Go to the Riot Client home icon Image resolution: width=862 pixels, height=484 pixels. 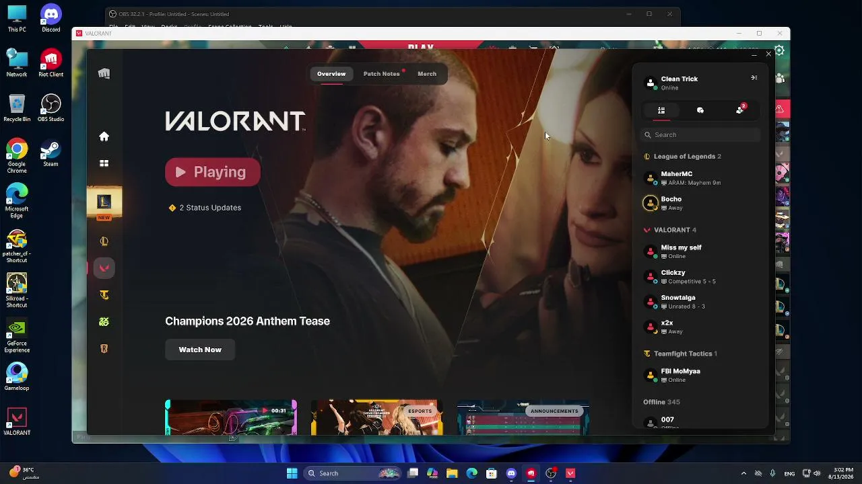pos(104,136)
